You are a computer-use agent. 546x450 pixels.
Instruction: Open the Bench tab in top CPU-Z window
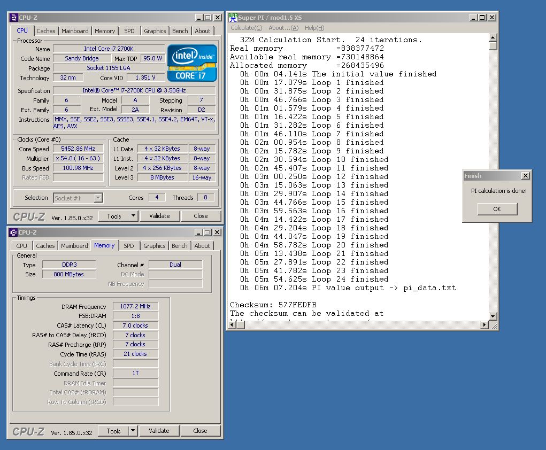180,31
